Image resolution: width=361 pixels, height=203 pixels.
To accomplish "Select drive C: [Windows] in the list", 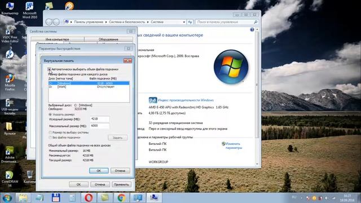I will coord(89,83).
